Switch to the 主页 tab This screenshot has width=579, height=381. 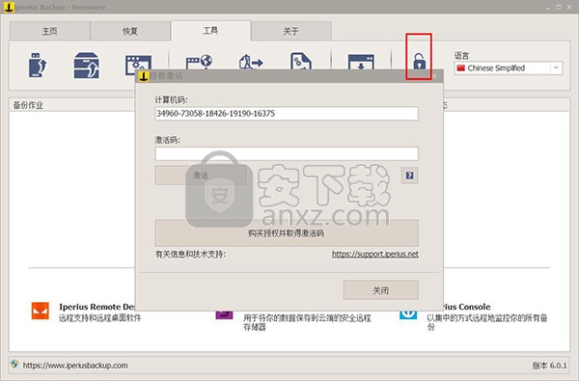point(50,31)
